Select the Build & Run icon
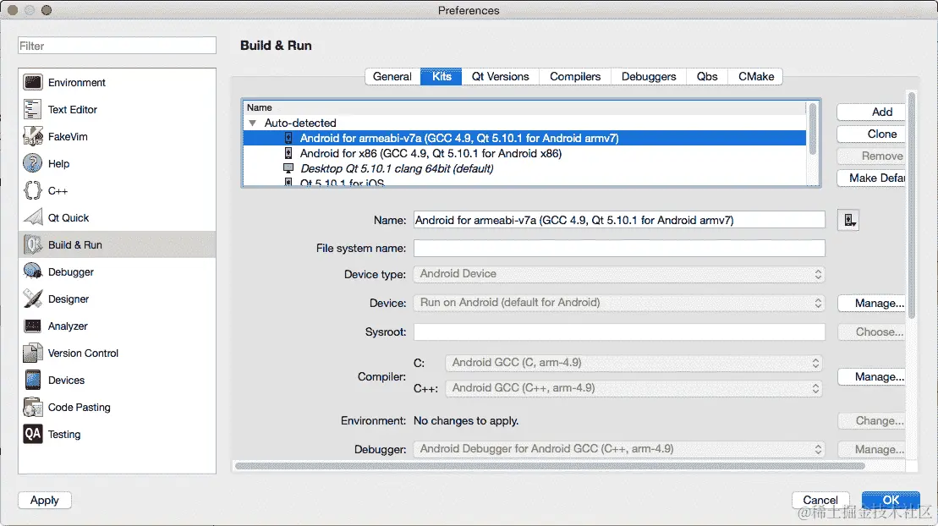The image size is (938, 526). pyautogui.click(x=32, y=244)
